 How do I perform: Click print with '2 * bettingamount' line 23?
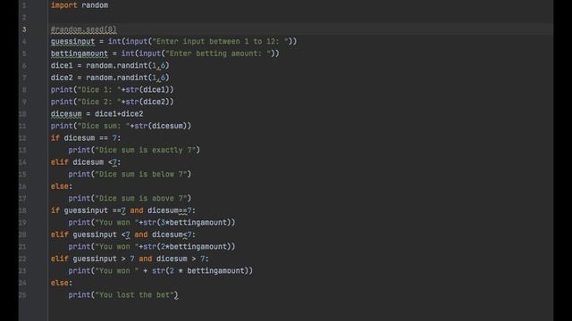[161, 271]
